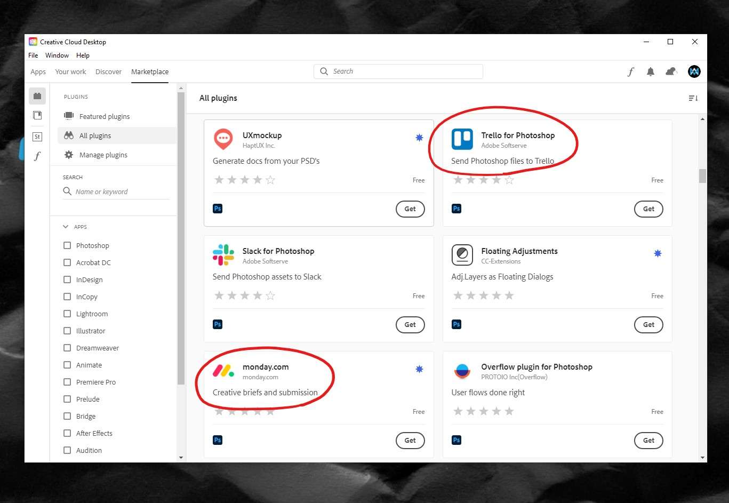
Task: Check the InCopy filter checkbox
Action: (x=67, y=297)
